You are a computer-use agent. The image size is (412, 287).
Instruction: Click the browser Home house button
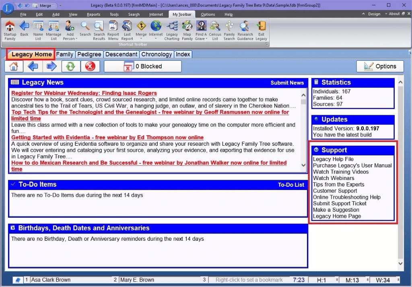point(14,66)
